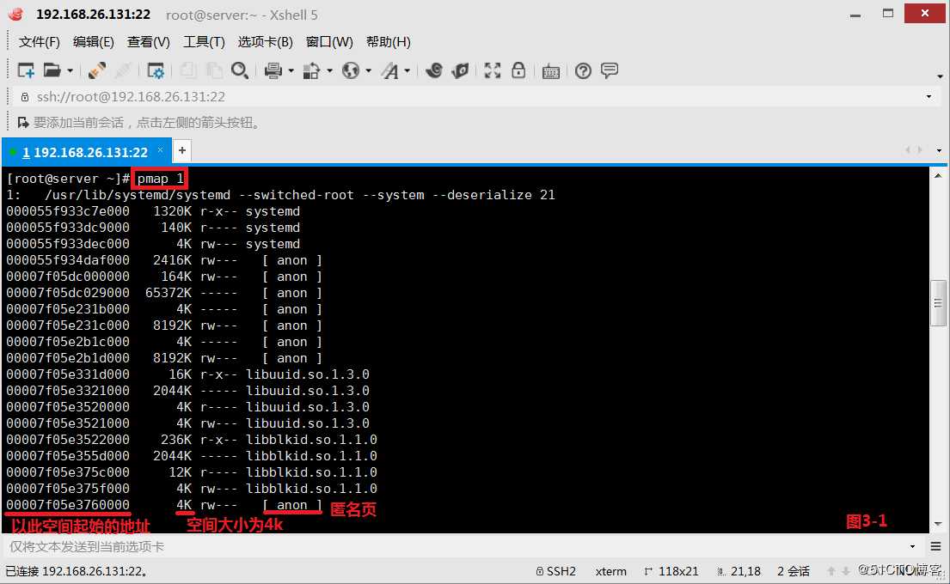Click the open session folder icon
This screenshot has width=950, height=584.
[x=52, y=70]
